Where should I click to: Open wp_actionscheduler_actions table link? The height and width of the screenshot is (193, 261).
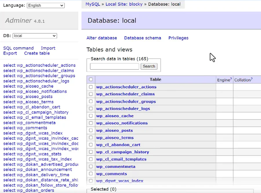click(126, 87)
